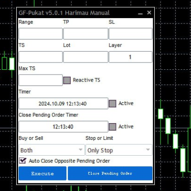Image resolution: width=191 pixels, height=191 pixels.
Task: Focus the TS input field
Action: click(41, 57)
